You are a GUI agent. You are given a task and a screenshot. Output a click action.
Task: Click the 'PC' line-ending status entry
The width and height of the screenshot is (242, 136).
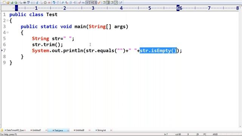pyautogui.click(x=205, y=134)
